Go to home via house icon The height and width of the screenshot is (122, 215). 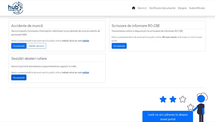[x=134, y=8]
